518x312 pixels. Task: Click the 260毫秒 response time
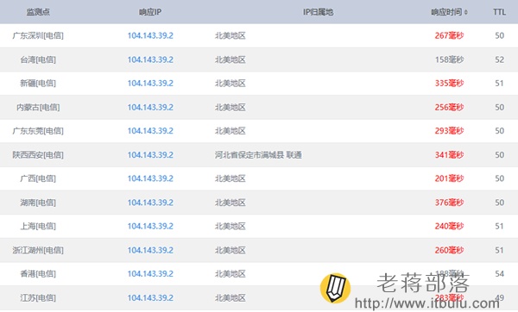click(449, 250)
